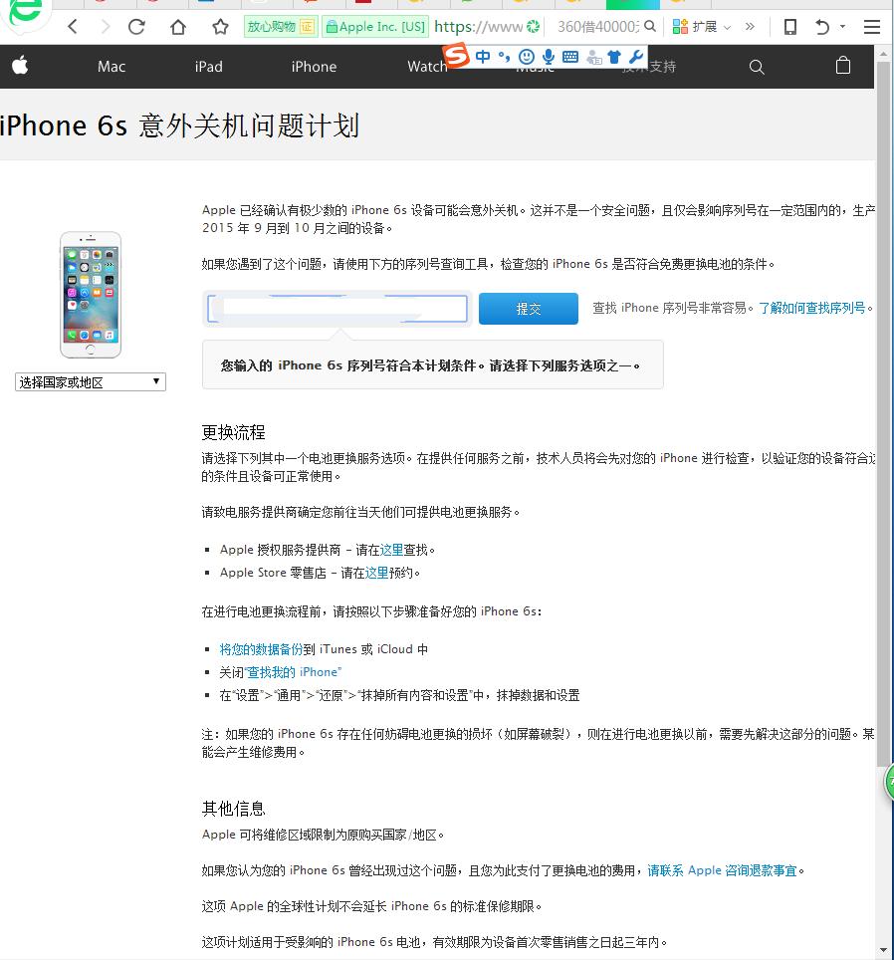Click inside the serial number input field

(336, 309)
